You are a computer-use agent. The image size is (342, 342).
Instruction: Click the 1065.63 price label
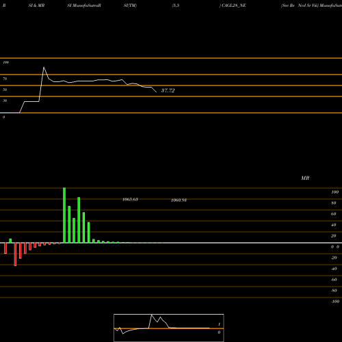130,200
